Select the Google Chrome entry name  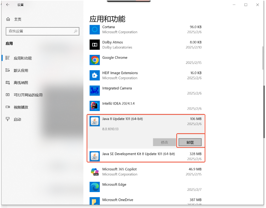pyautogui.click(x=115, y=58)
